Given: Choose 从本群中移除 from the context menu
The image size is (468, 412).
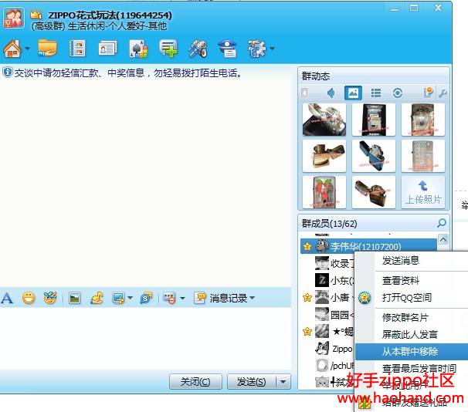Looking at the screenshot, I should tap(410, 352).
